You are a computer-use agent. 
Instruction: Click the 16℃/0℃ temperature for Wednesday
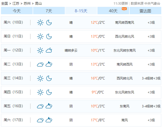tap(98, 78)
